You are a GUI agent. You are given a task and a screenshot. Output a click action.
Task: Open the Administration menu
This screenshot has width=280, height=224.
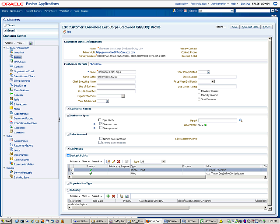219,3
